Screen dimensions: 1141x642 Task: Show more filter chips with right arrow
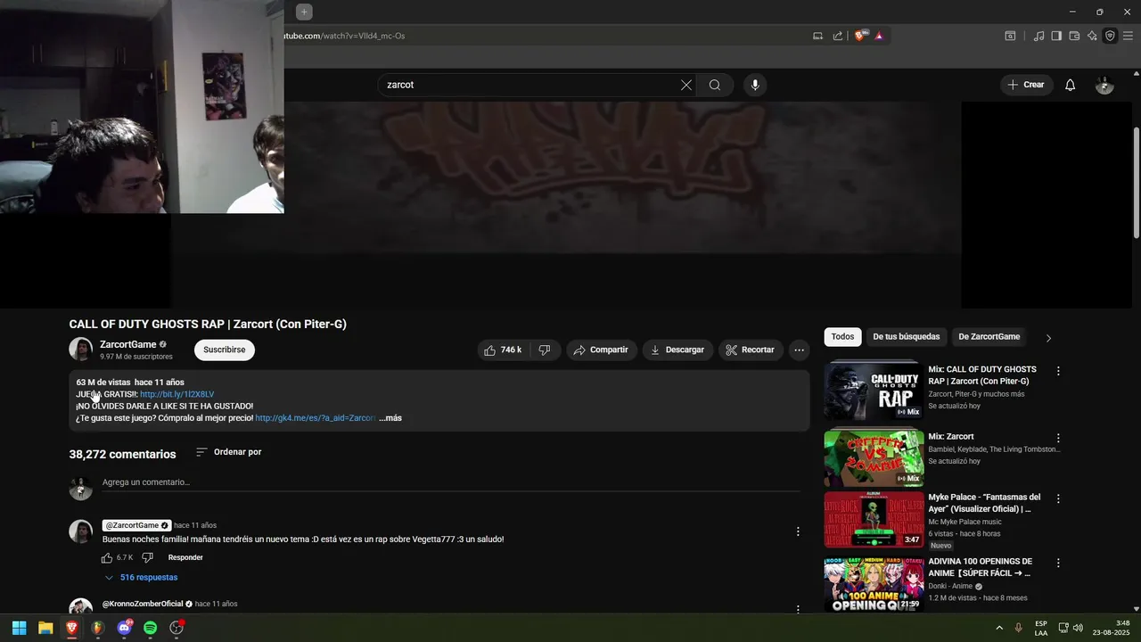click(x=1048, y=338)
